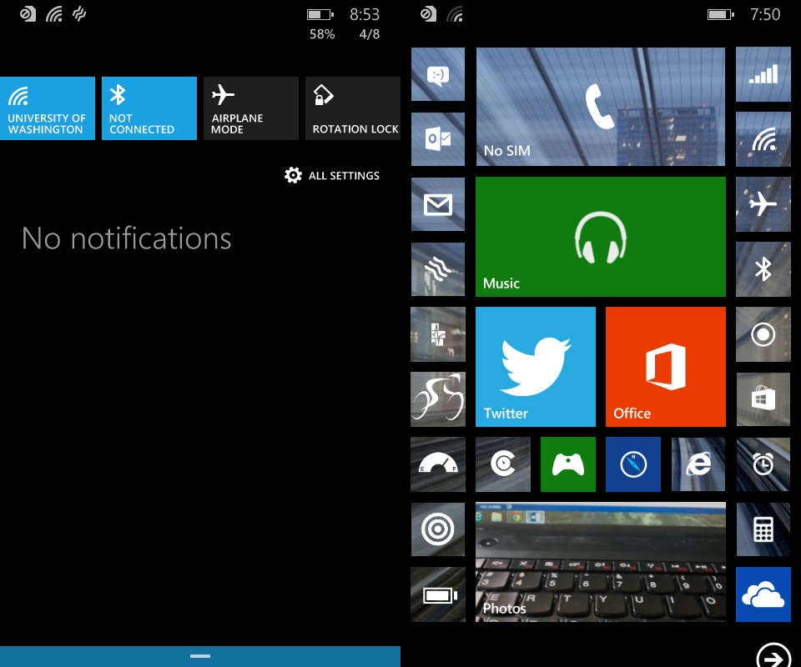Open the Music headphones tile

point(600,237)
